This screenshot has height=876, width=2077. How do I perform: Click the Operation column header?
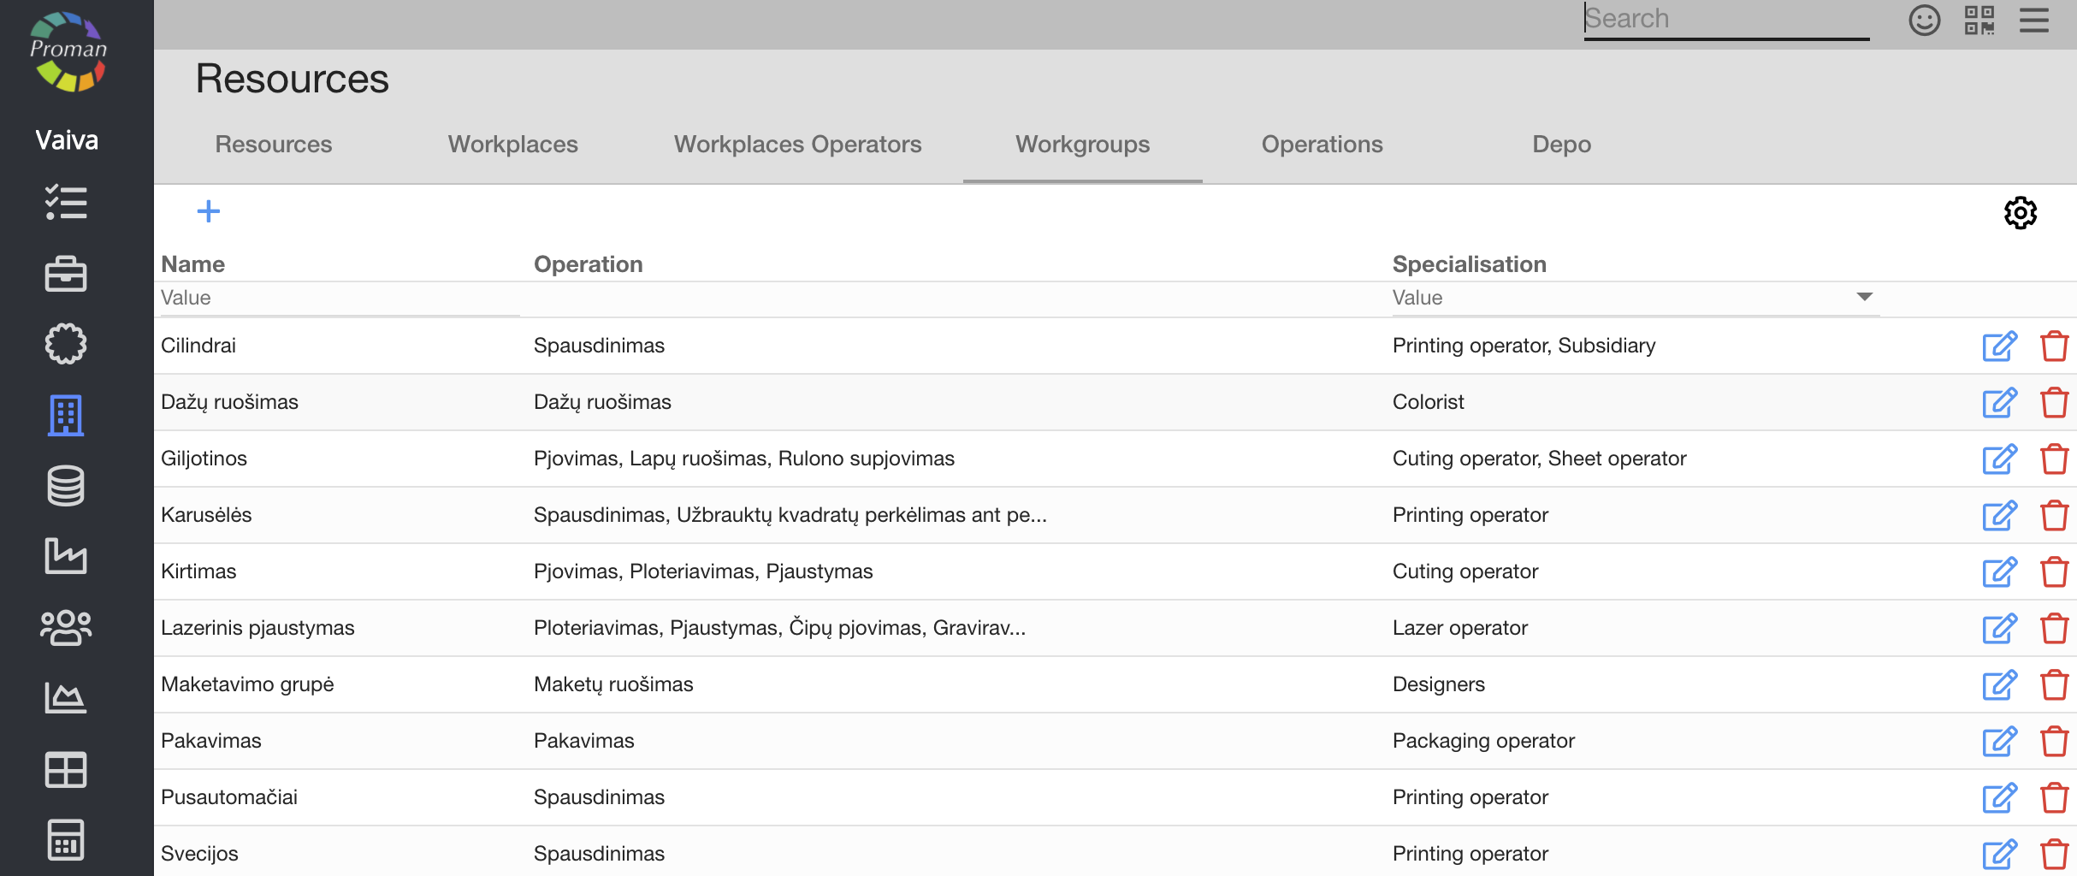(588, 264)
